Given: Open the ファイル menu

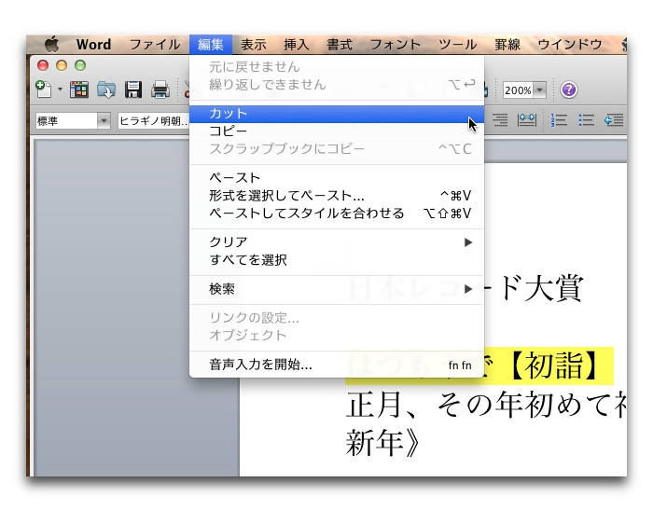Looking at the screenshot, I should pyautogui.click(x=155, y=44).
